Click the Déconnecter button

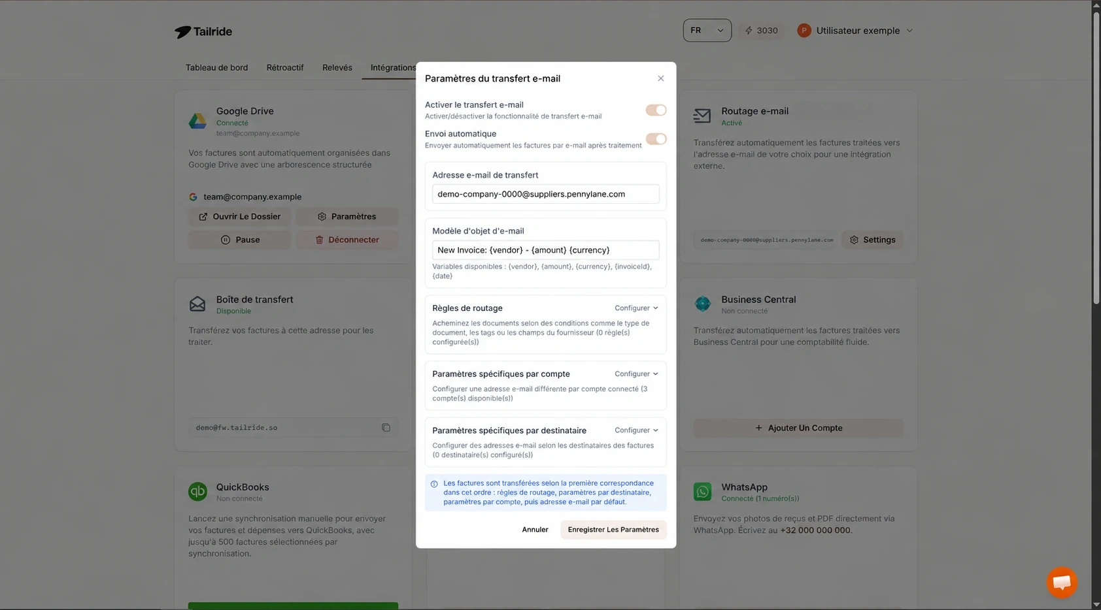tap(347, 240)
